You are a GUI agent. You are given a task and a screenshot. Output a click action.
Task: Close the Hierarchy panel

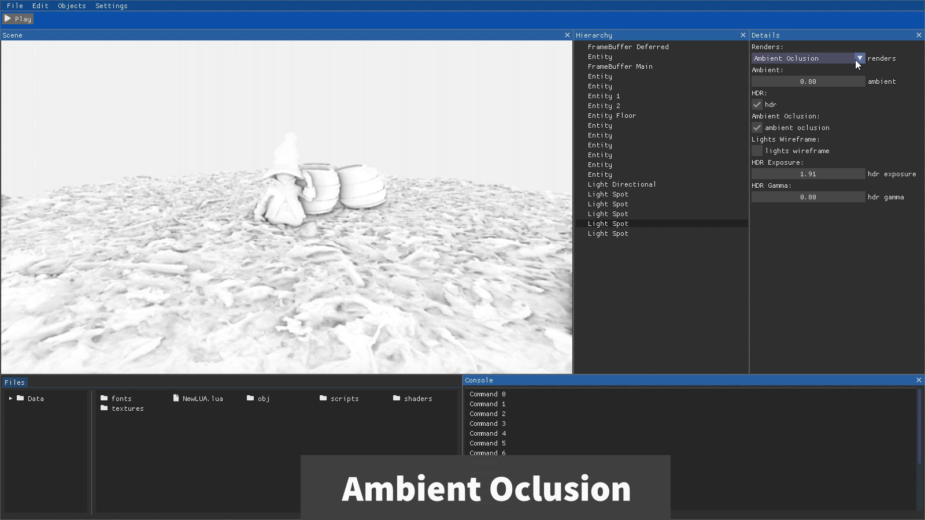pos(743,35)
